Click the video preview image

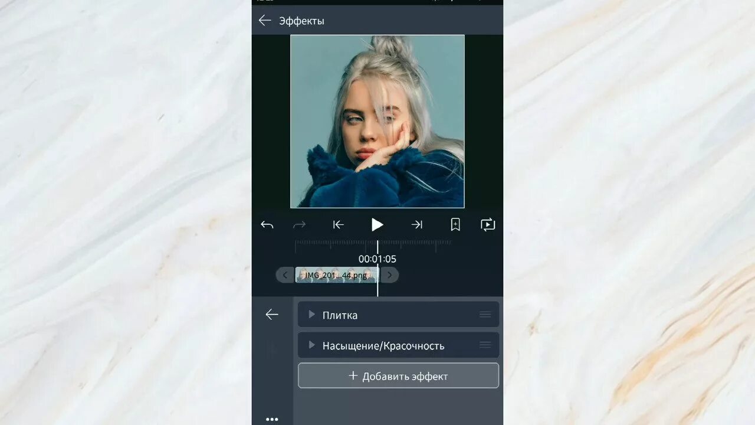click(x=377, y=122)
